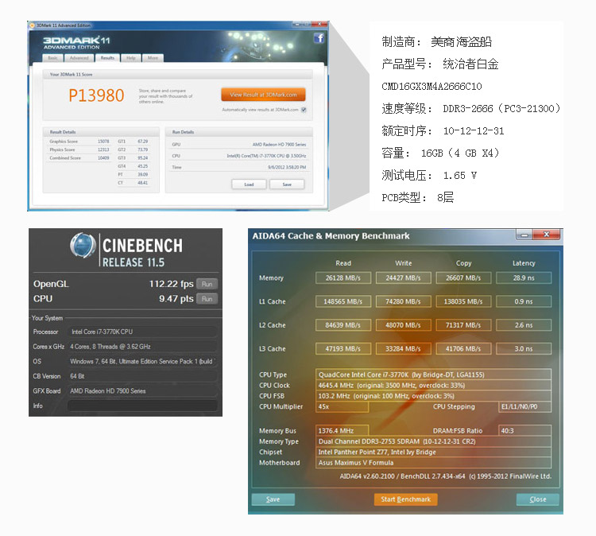Run the OpenGL test in Cinebench
The height and width of the screenshot is (536, 596).
click(207, 284)
